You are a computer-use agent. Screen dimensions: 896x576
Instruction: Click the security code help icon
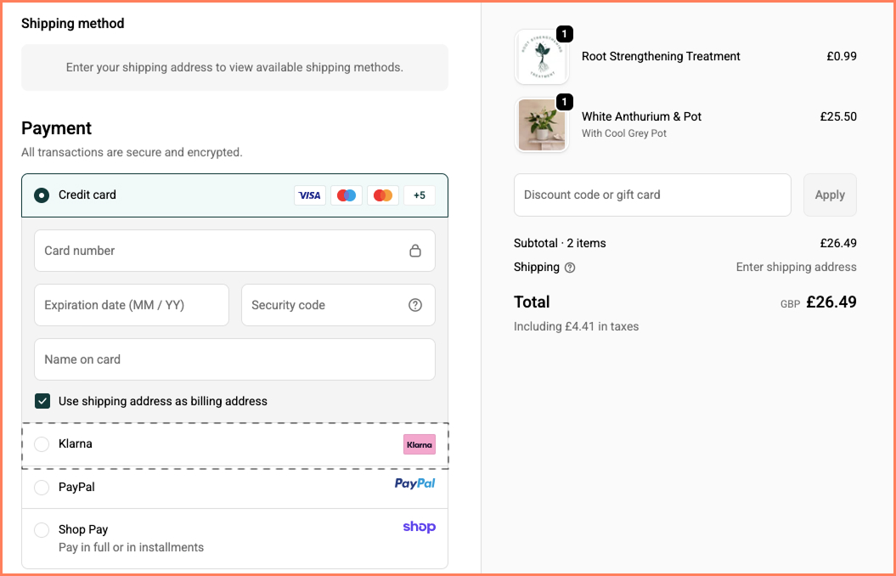coord(415,304)
